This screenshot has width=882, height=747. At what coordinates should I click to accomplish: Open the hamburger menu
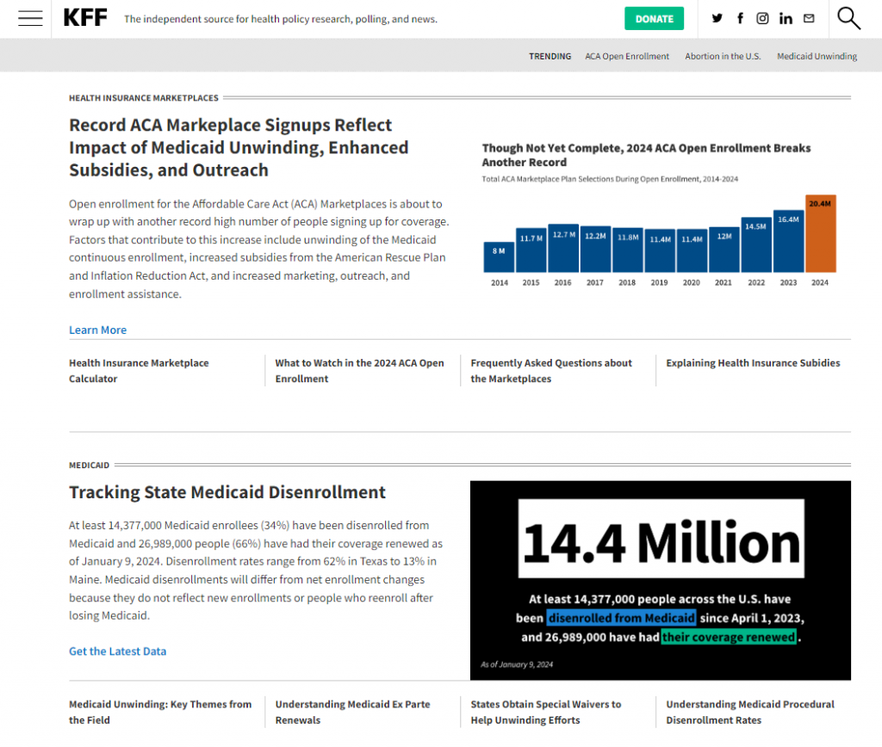30,19
